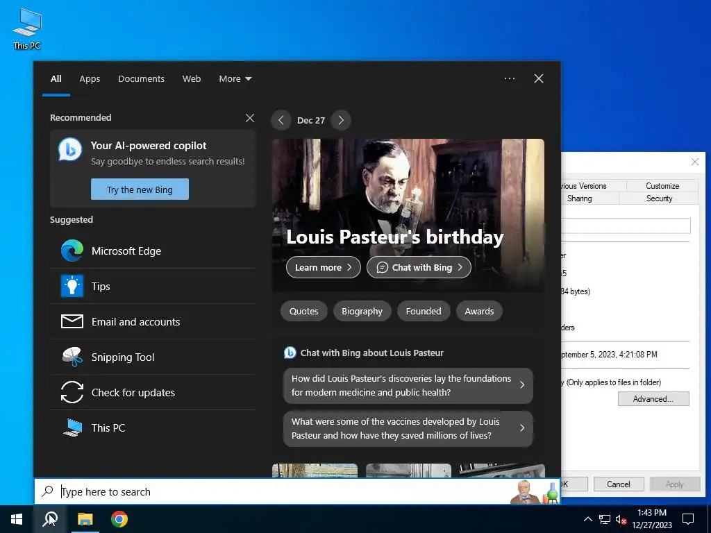Open the clock showing 1:43 PM
The image size is (711, 533).
(652, 519)
